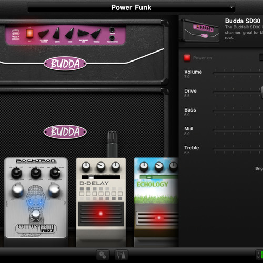Open the Power Funk preset dropdown arrow
263x263 pixels.
pos(231,7)
